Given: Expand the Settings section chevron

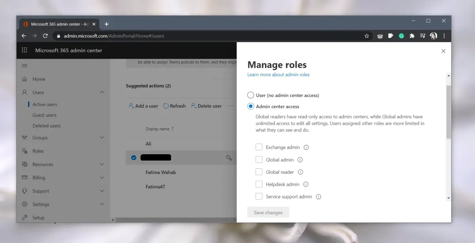Looking at the screenshot, I should pyautogui.click(x=102, y=204).
